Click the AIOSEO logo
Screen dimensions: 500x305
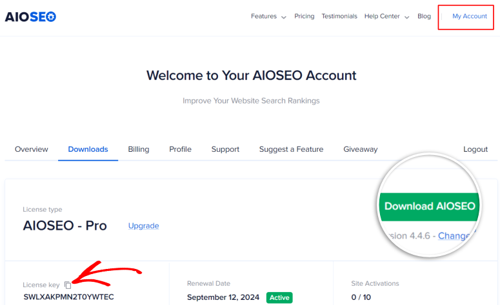pos(30,17)
